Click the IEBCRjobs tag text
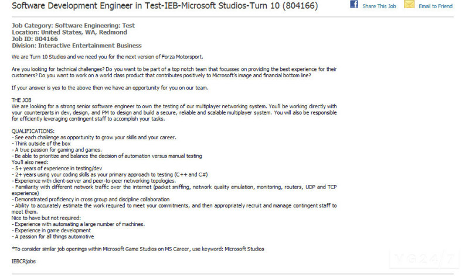This screenshot has height=278, width=469. pos(24,261)
